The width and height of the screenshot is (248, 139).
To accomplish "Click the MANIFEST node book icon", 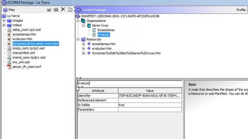I will point(78,16).
